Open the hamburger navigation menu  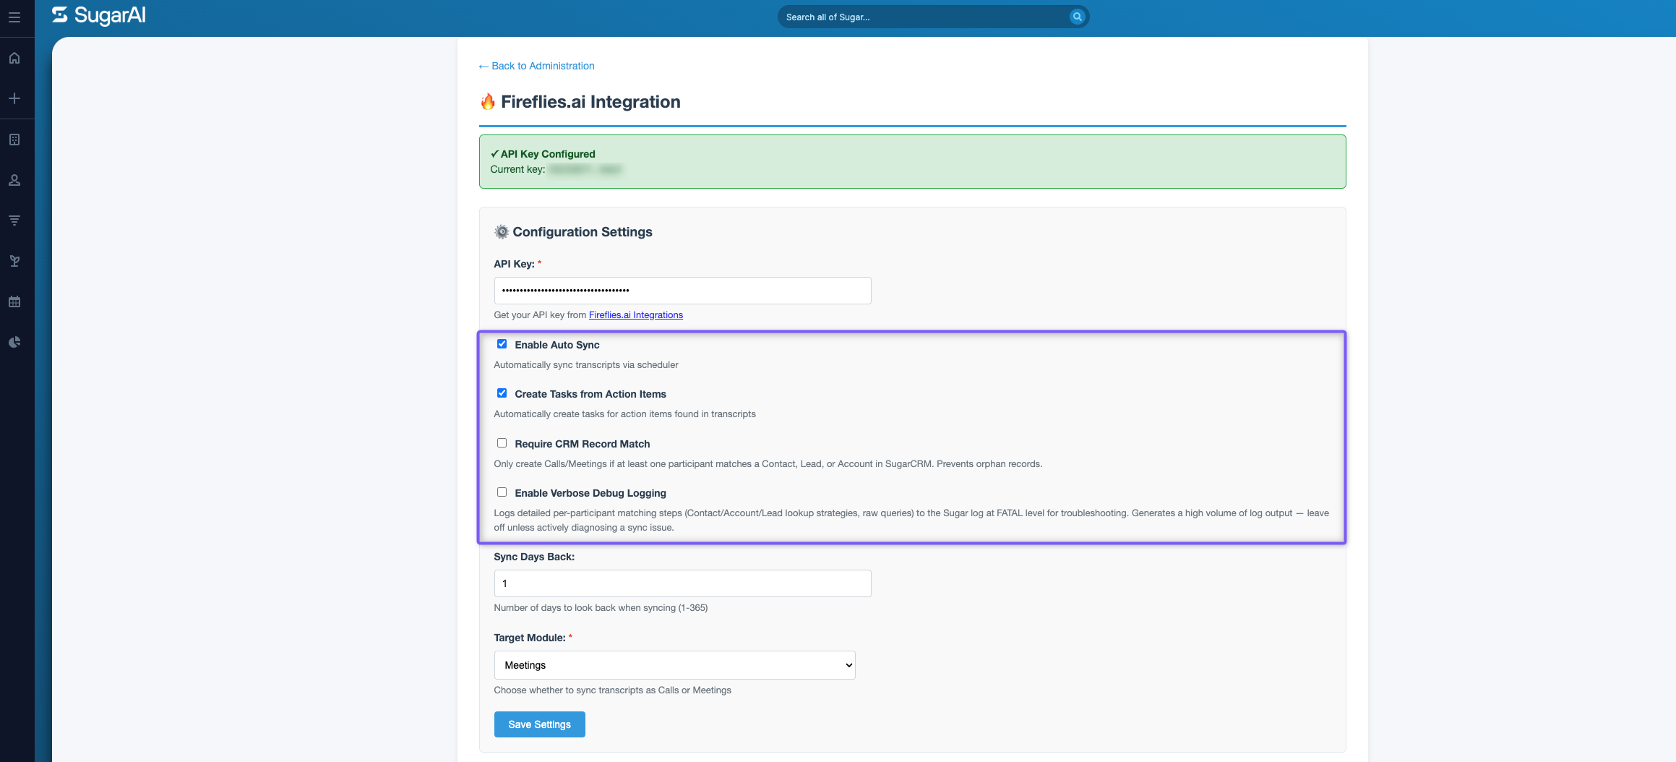click(14, 17)
